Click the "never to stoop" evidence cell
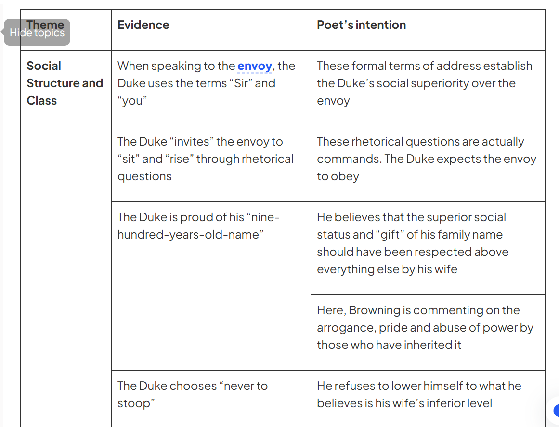Viewport: 559px width, 427px height. (192, 394)
